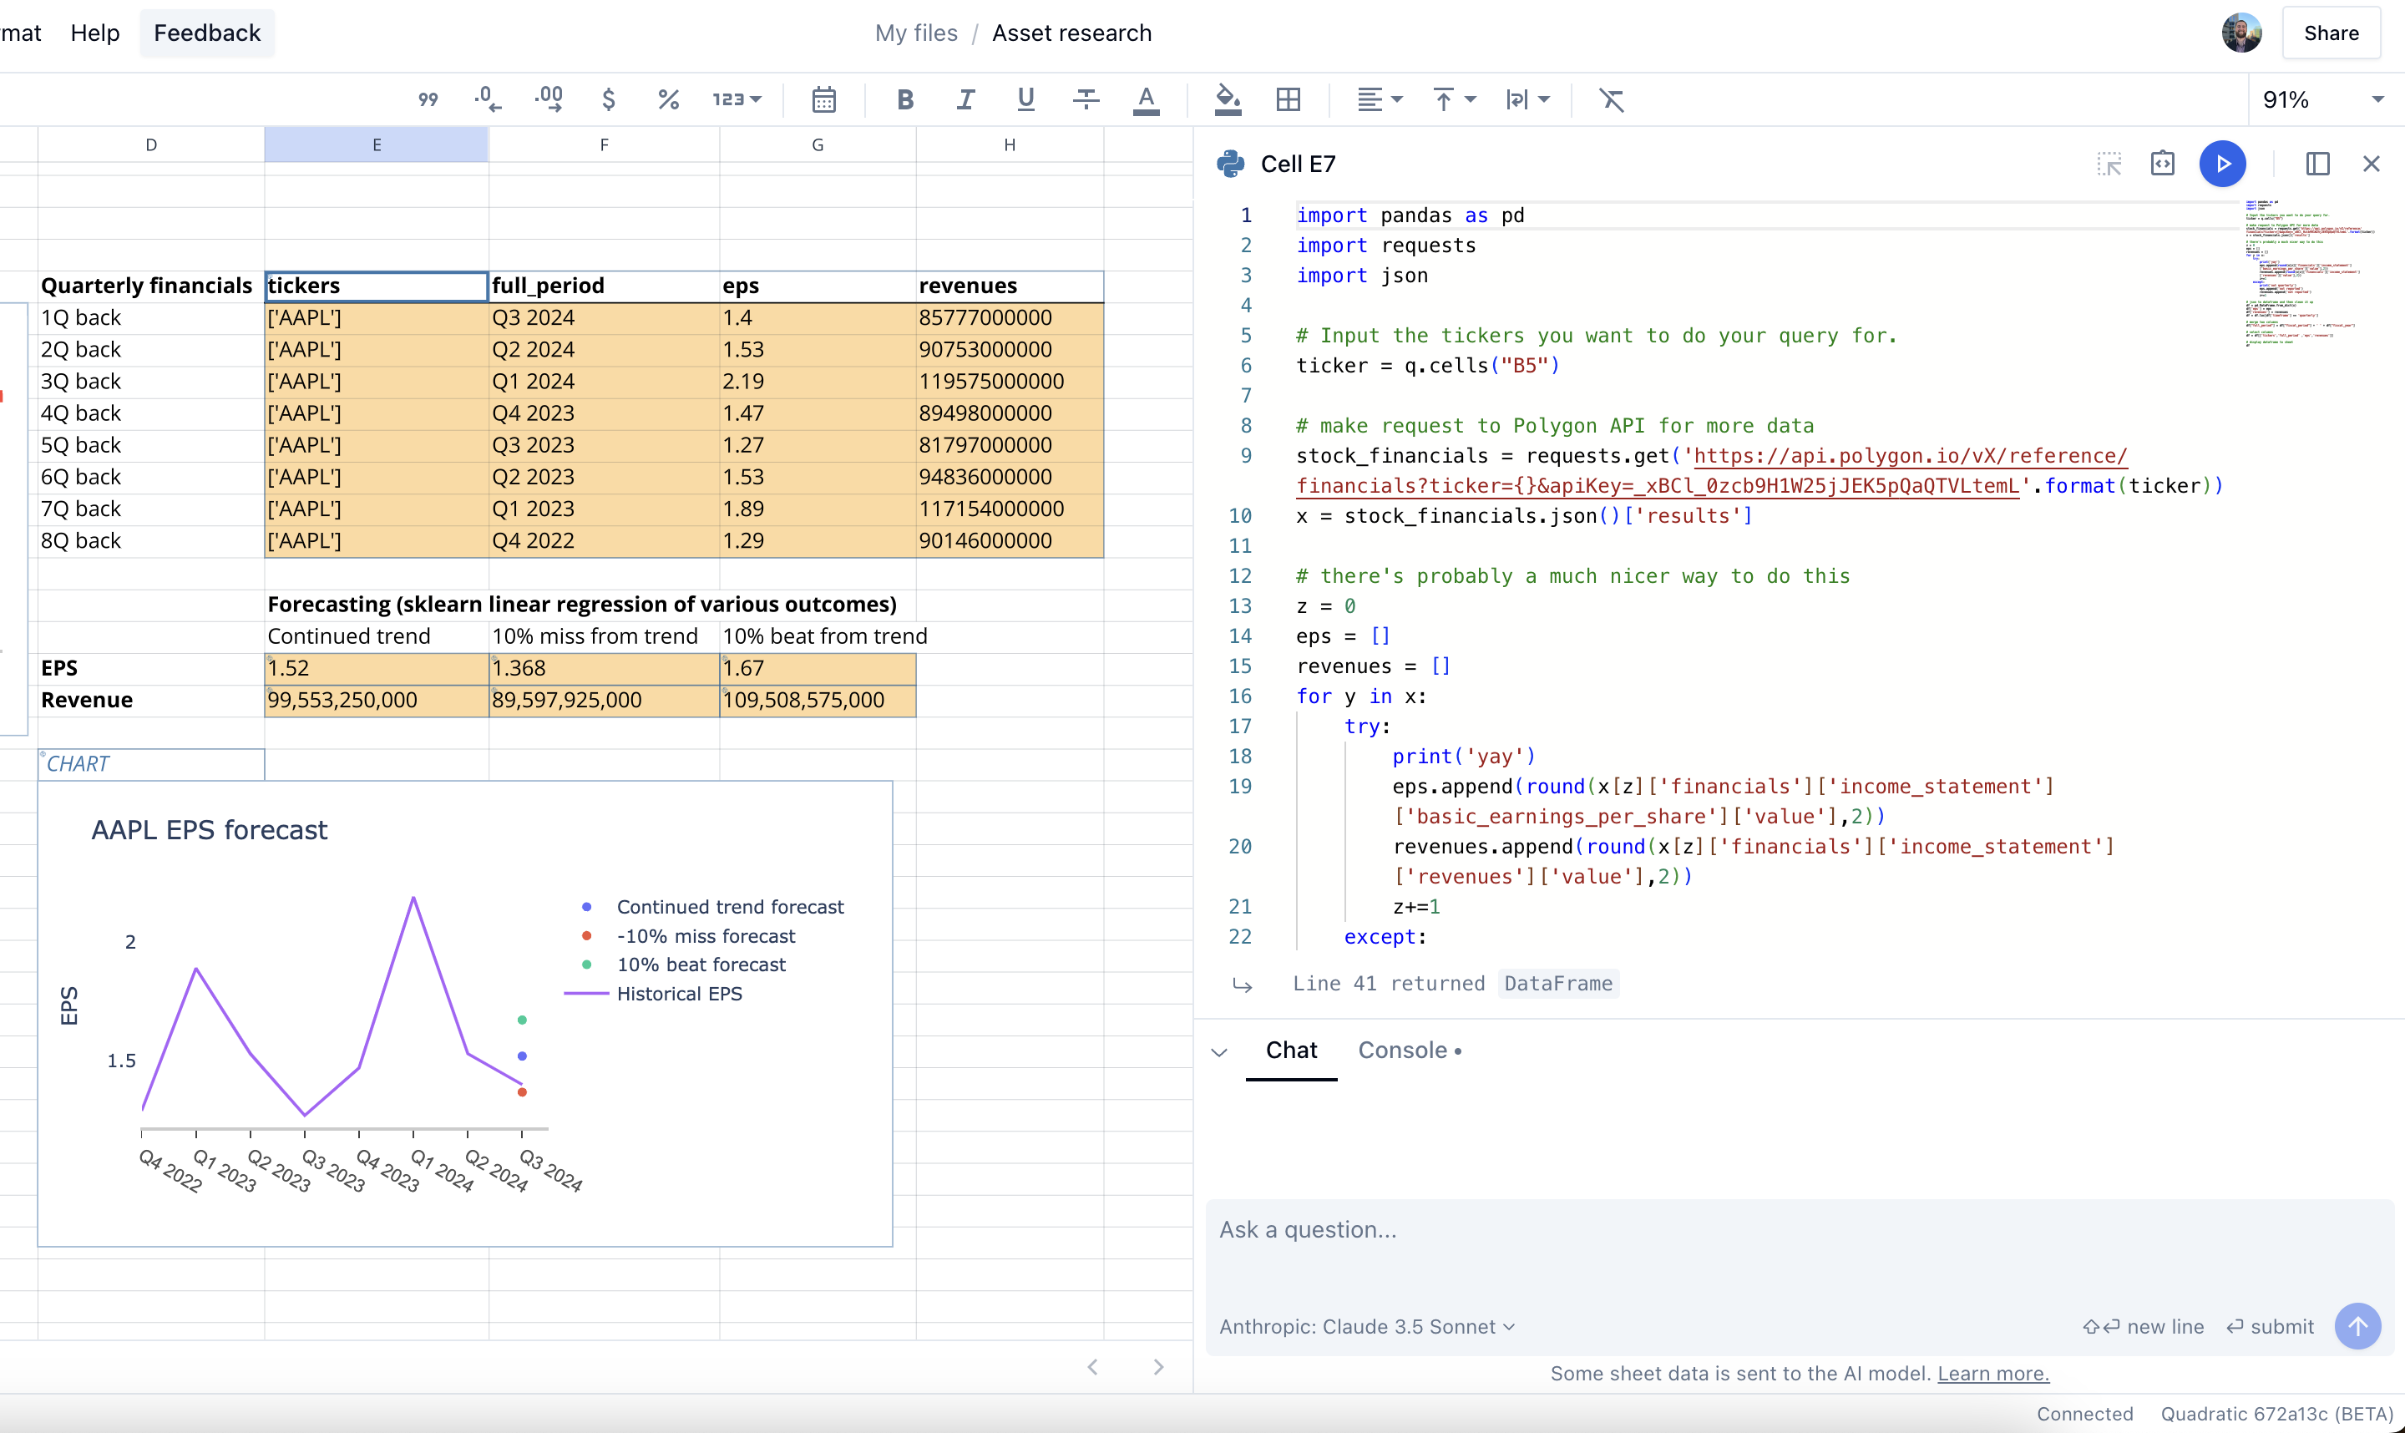Image resolution: width=2405 pixels, height=1433 pixels.
Task: Open the 123 number format dropdown
Action: tap(737, 99)
